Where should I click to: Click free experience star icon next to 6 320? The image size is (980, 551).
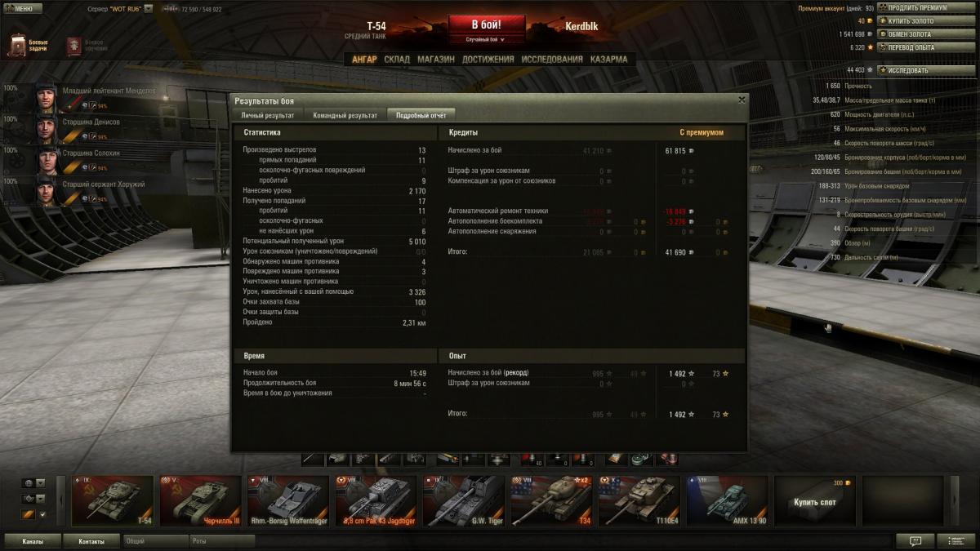(x=871, y=47)
